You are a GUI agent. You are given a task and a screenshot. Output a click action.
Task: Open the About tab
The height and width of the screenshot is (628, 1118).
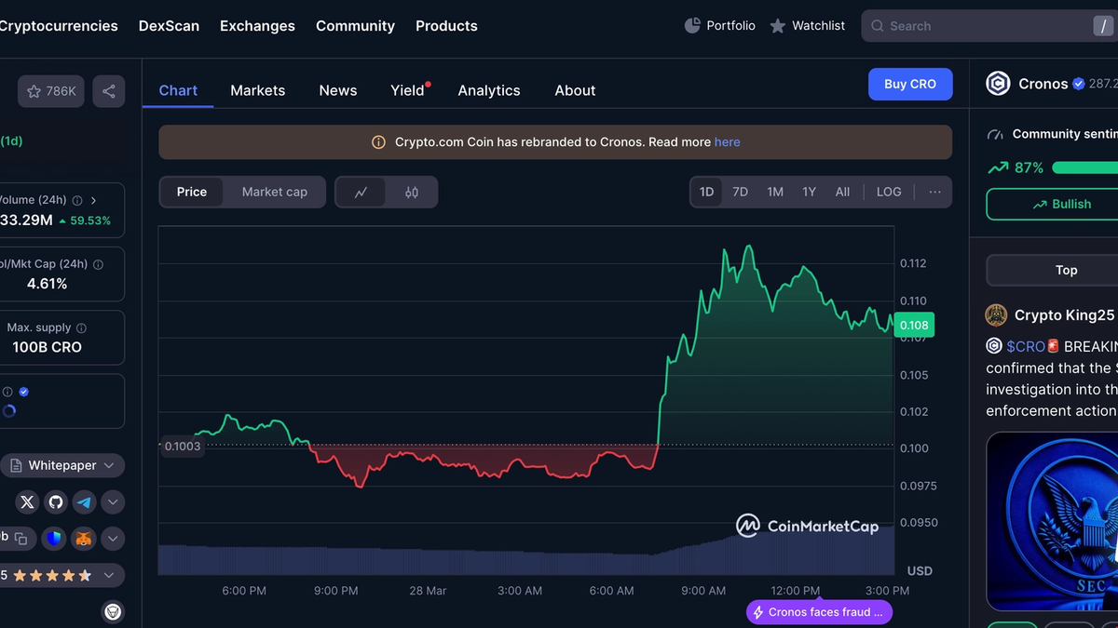575,90
